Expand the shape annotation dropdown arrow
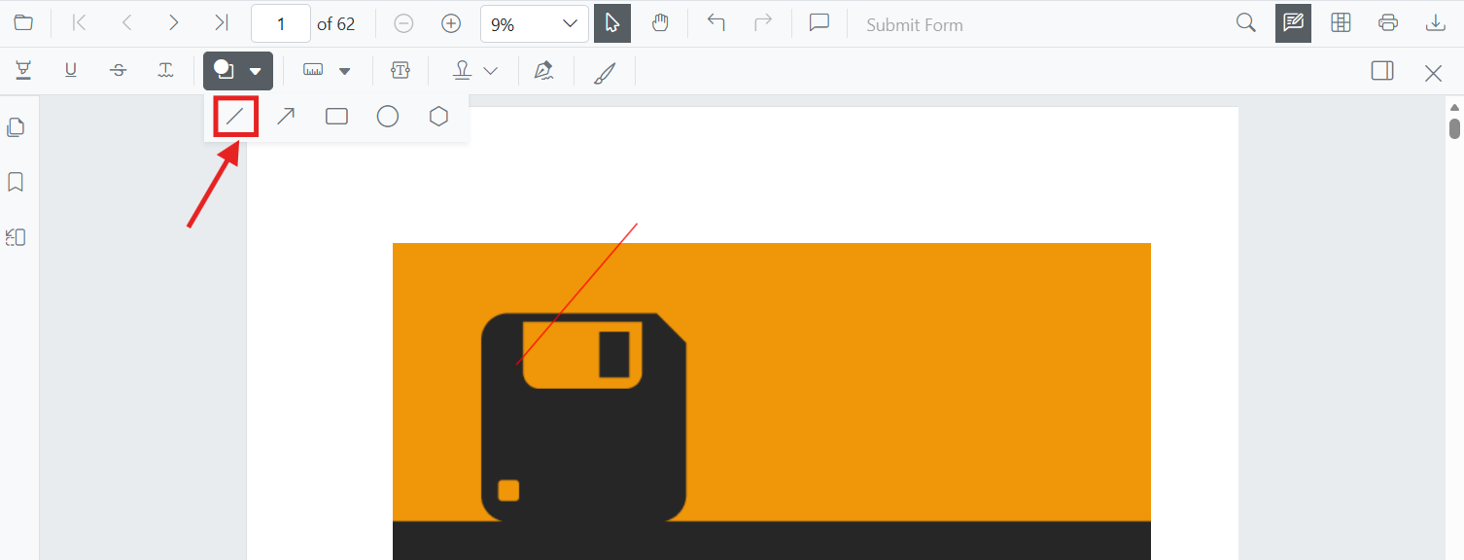 (x=256, y=71)
